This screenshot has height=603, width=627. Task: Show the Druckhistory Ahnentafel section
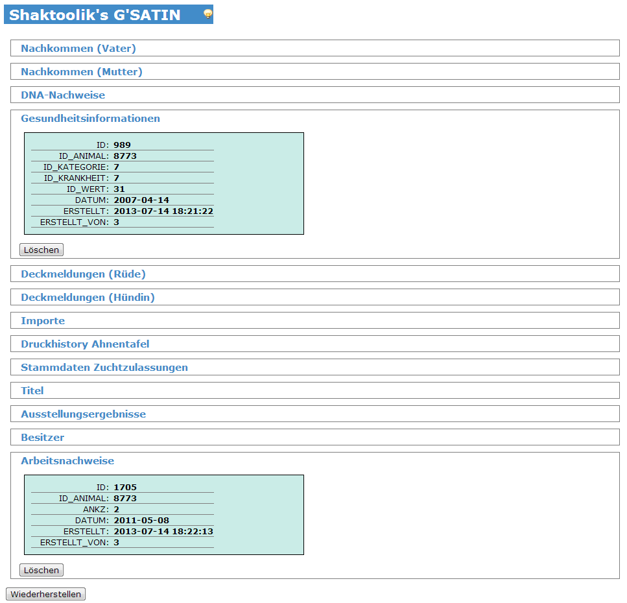(85, 344)
